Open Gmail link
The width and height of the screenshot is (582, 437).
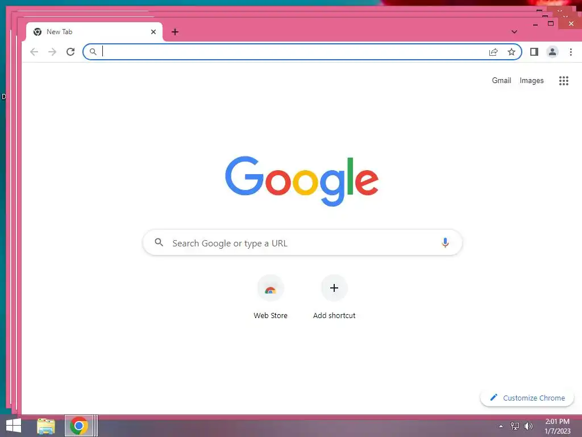coord(501,80)
